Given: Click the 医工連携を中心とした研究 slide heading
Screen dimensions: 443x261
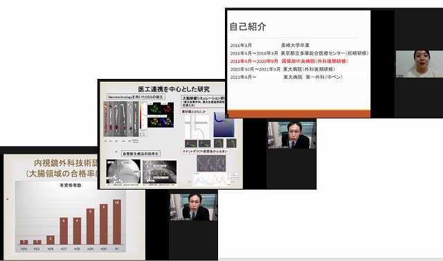Looking at the screenshot, I should point(174,89).
